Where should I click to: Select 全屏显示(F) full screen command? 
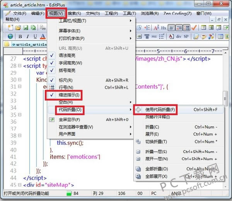[91, 120]
